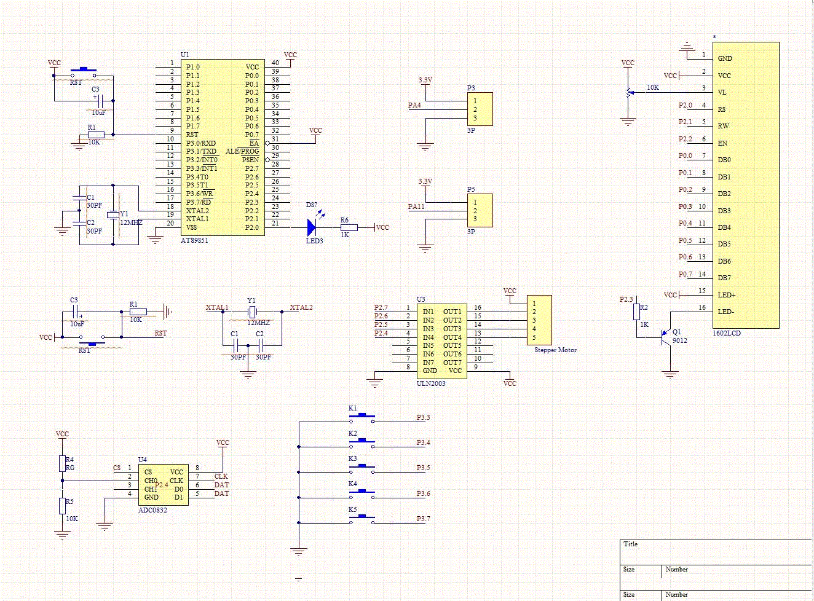
Task: Select crystal Y1 between XTAL1 and XTAL2 labels
Action: pos(252,312)
